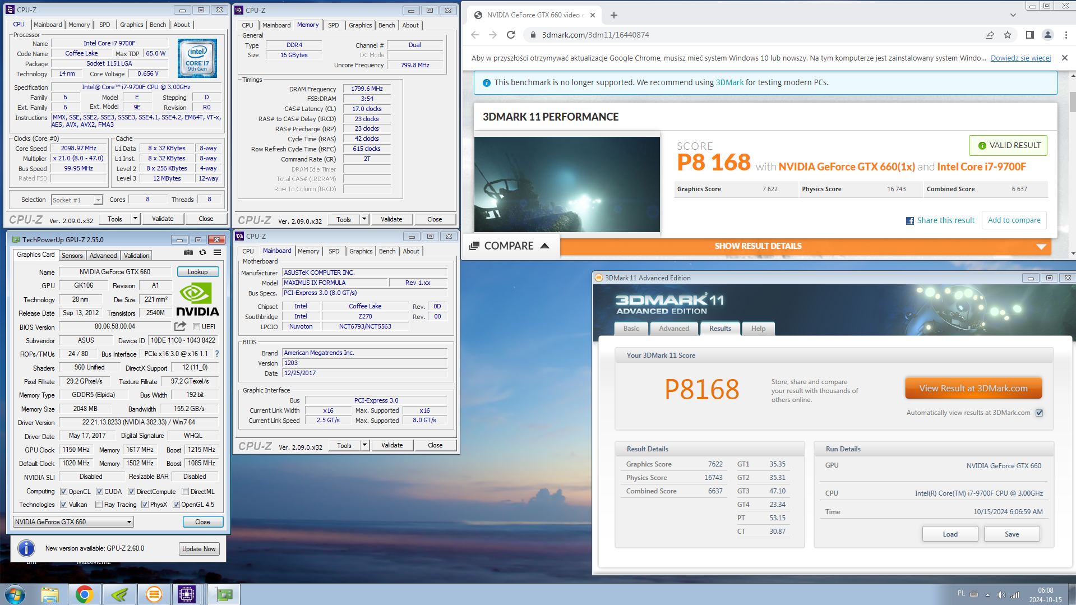The height and width of the screenshot is (605, 1076).
Task: Open the GPU-Z hamburger menu
Action: coord(218,253)
